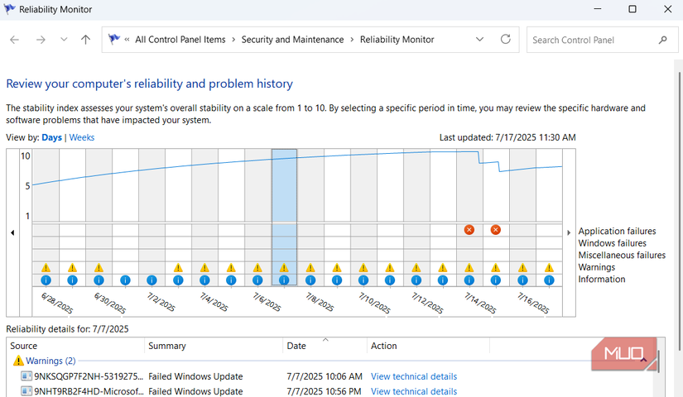Open View technical details for the 10:06 AM update
Screen dimensions: 683x397
pos(413,376)
